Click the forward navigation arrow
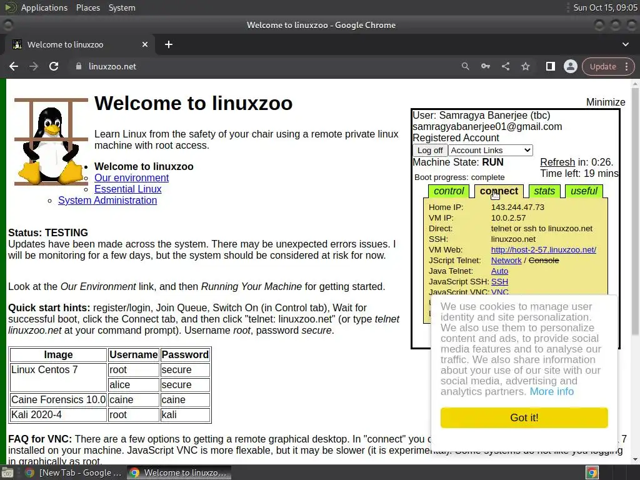 pyautogui.click(x=34, y=66)
